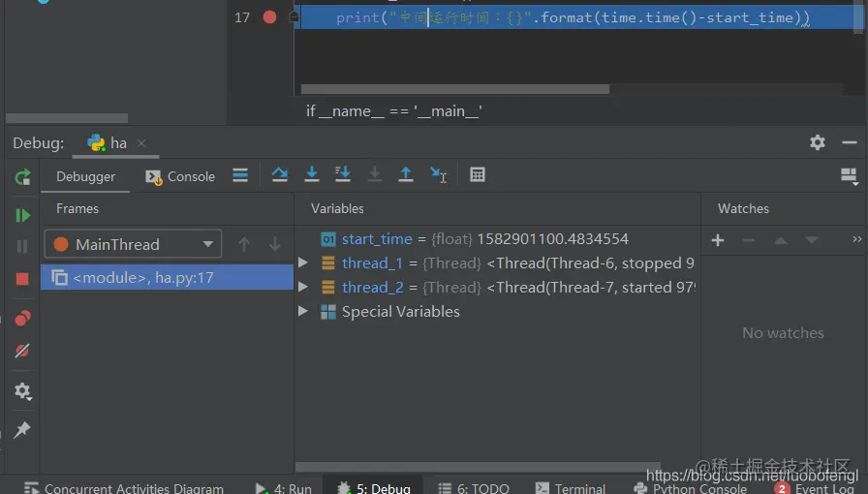Toggle the breakpoint on line 17
868x494 pixels.
[269, 17]
